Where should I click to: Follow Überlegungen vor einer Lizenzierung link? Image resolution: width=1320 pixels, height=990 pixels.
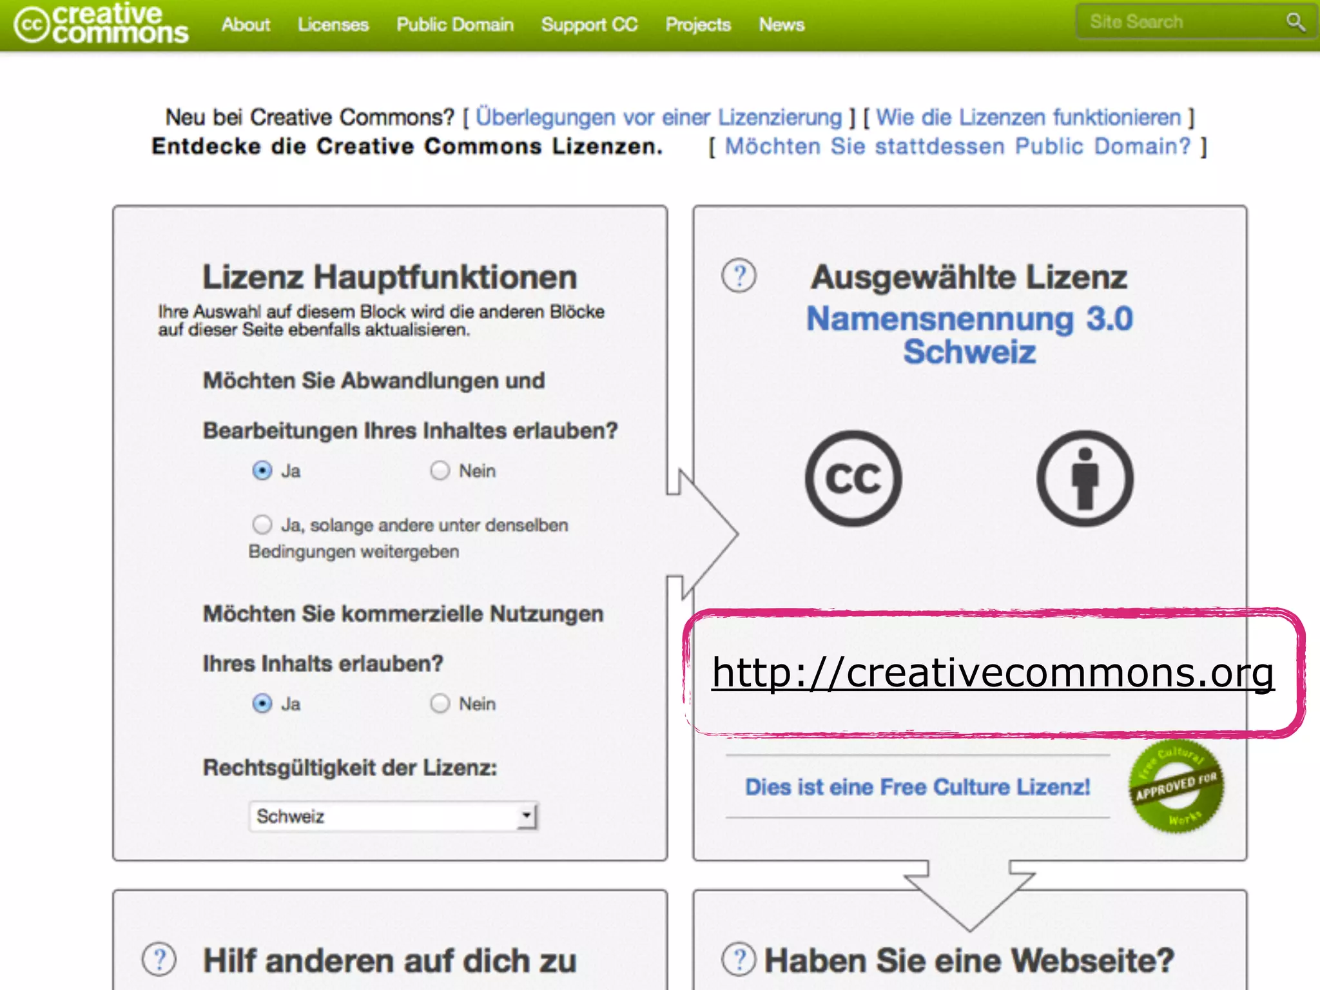point(659,117)
